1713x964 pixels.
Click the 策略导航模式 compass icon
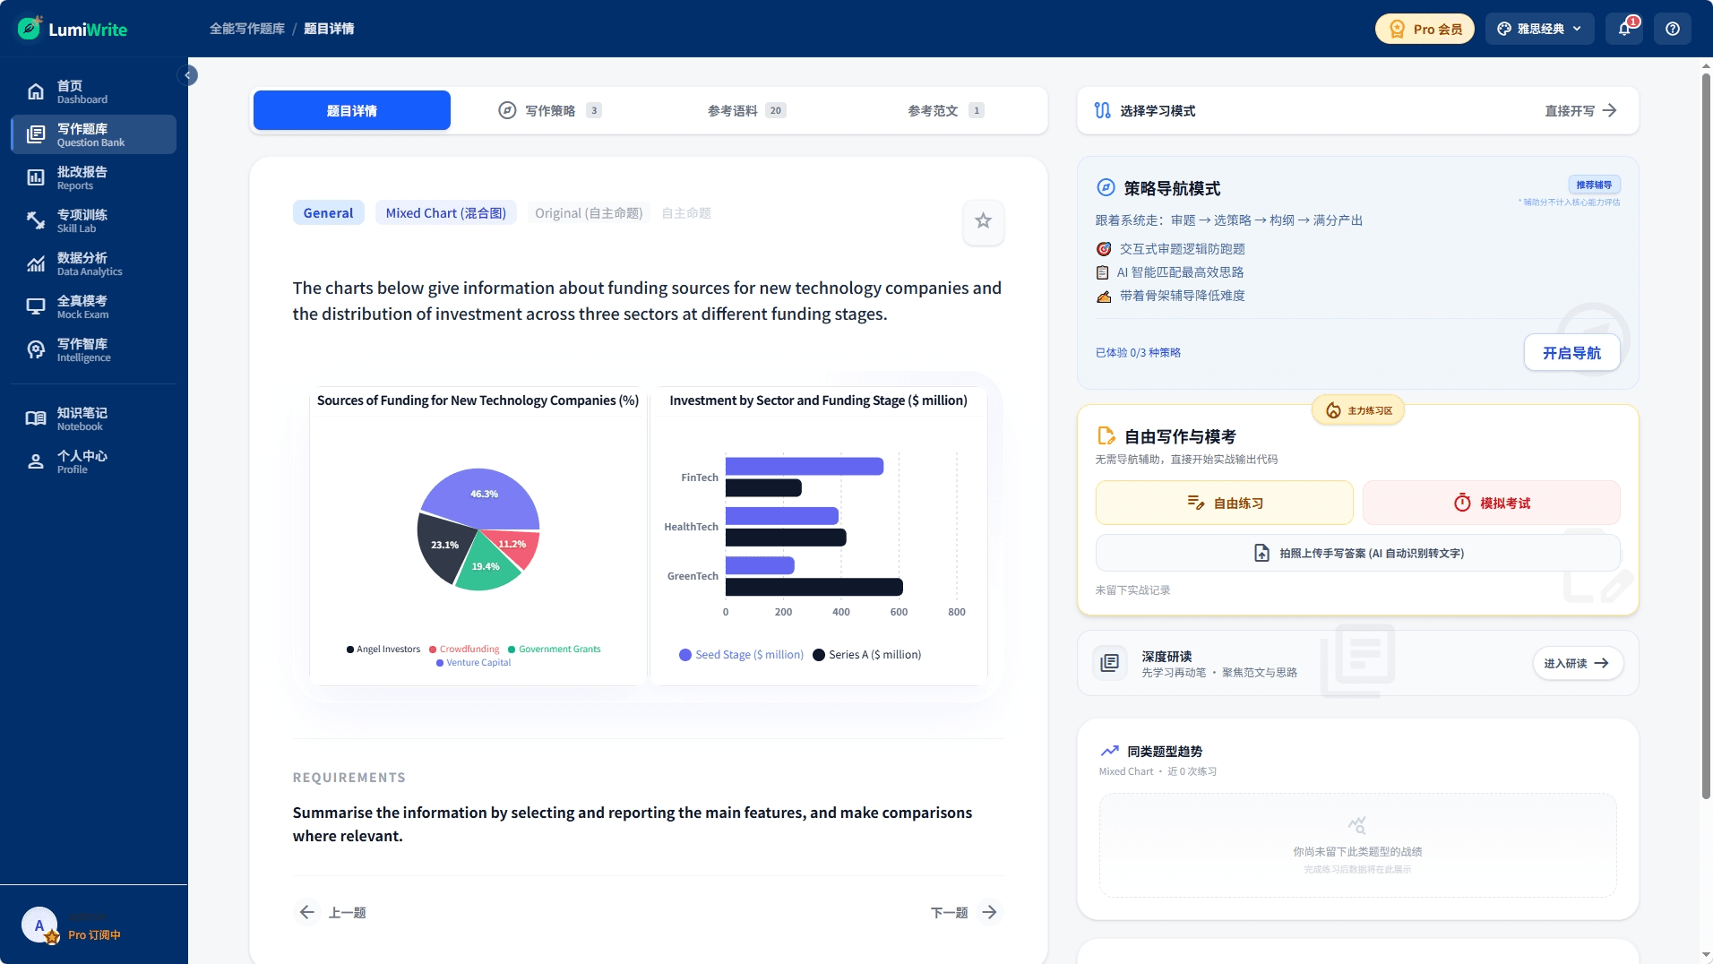tap(1106, 187)
